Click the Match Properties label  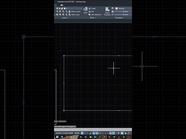tap(107, 14)
